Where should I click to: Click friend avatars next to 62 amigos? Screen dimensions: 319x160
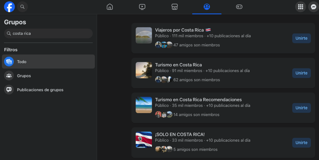click(164, 80)
